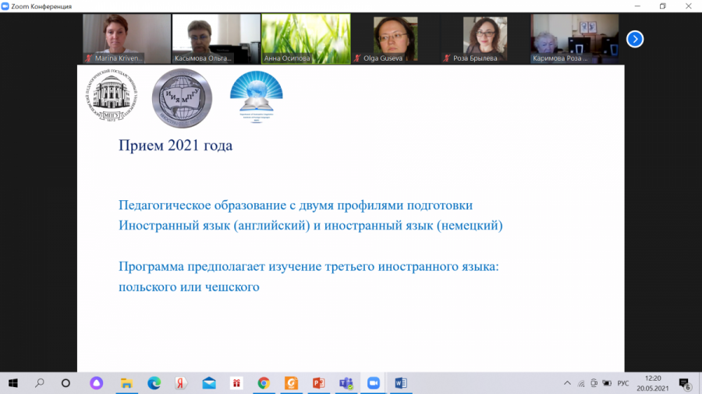Select Анна Осипова's grass-picture video tile

[305, 37]
